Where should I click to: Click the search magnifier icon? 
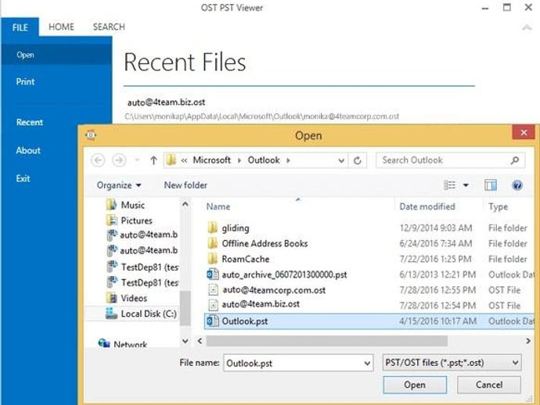tap(515, 160)
